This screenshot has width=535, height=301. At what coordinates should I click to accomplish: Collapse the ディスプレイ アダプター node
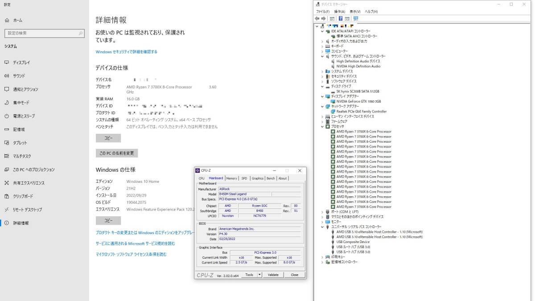[x=322, y=96]
